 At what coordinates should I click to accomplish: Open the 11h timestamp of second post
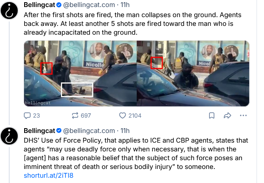tap(125, 131)
